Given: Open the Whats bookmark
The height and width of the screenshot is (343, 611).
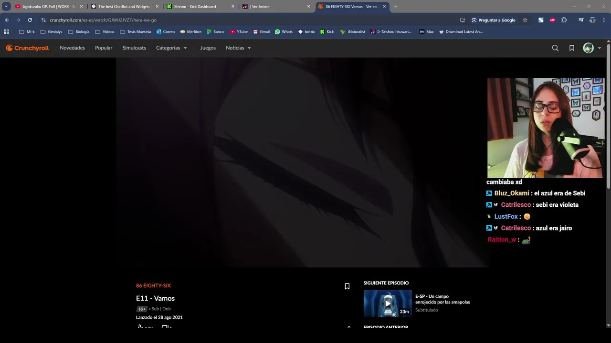Looking at the screenshot, I should click(x=284, y=32).
